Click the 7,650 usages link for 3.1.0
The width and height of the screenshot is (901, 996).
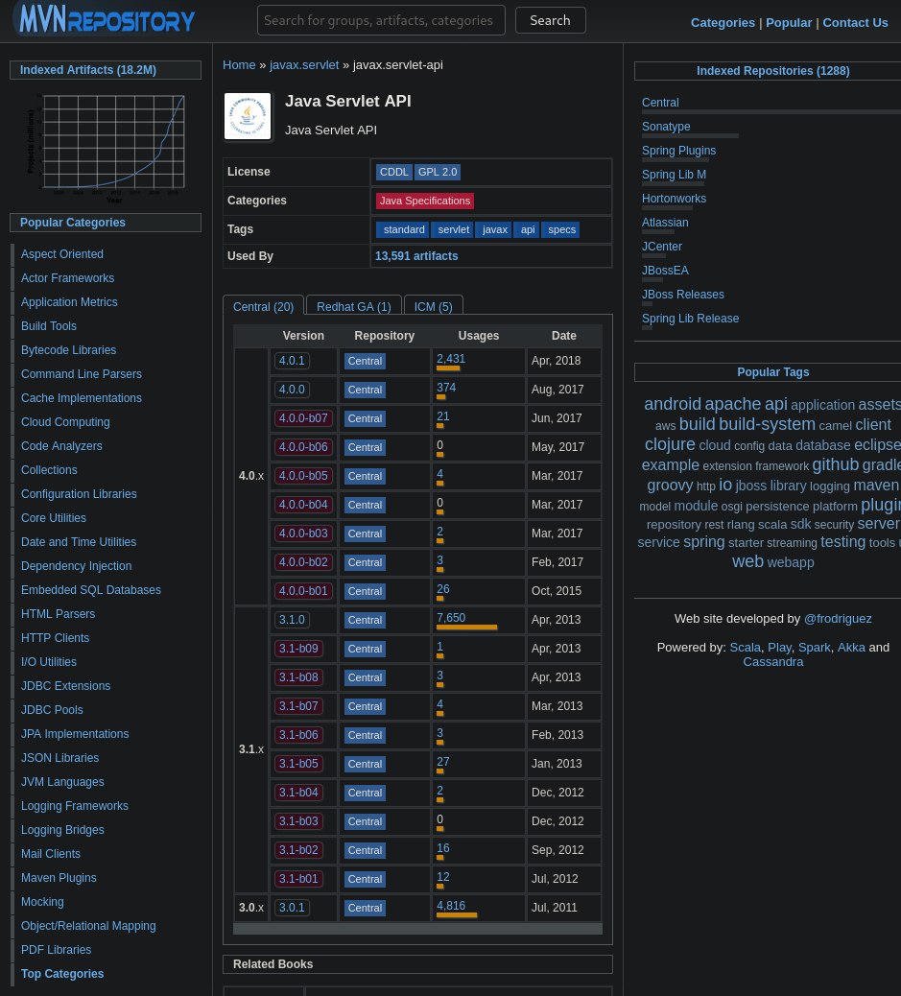tap(451, 618)
